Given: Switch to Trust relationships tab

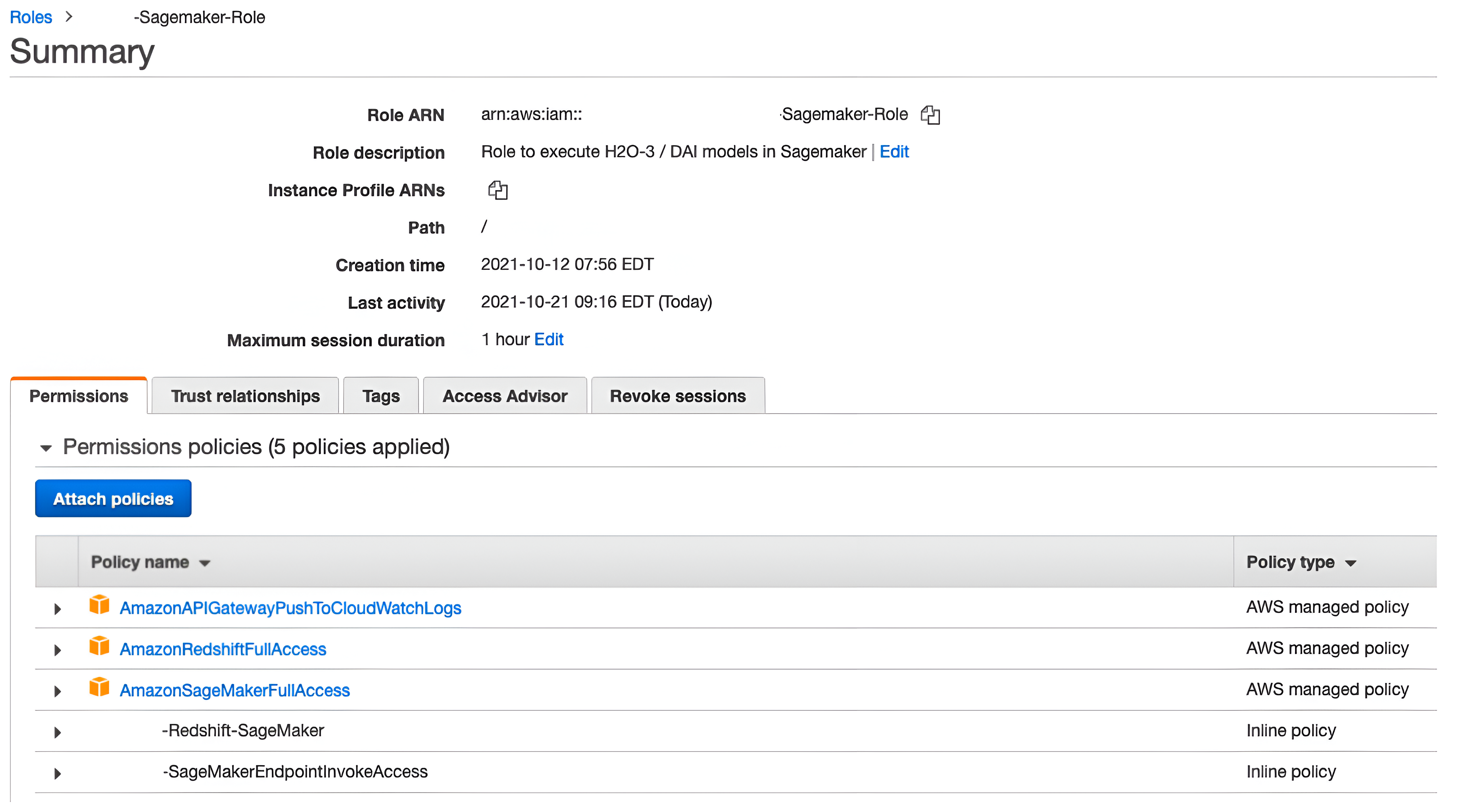Looking at the screenshot, I should coord(245,396).
